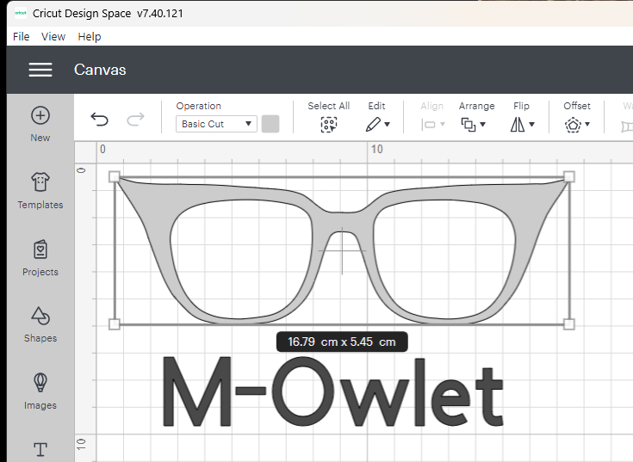Select the Text tool icon
This screenshot has height=462, width=633.
tap(40, 448)
